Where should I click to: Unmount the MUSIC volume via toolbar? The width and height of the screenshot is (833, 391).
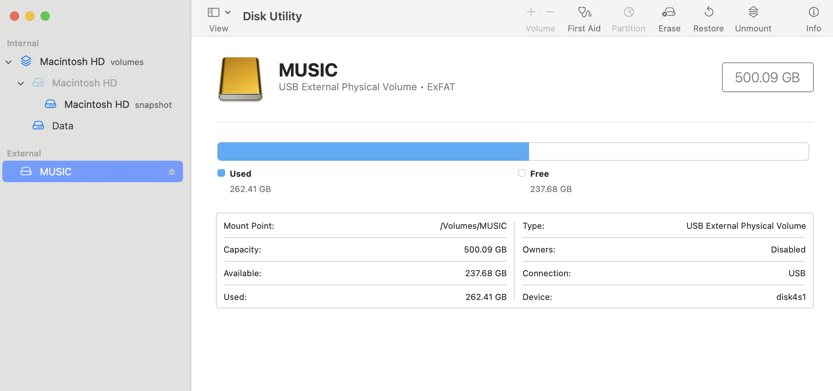tap(753, 13)
